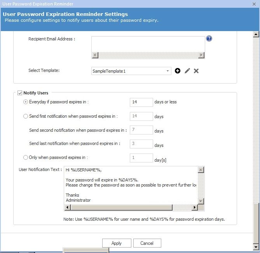Click the note about %USERNAME% and %DAYS%

tap(144, 219)
